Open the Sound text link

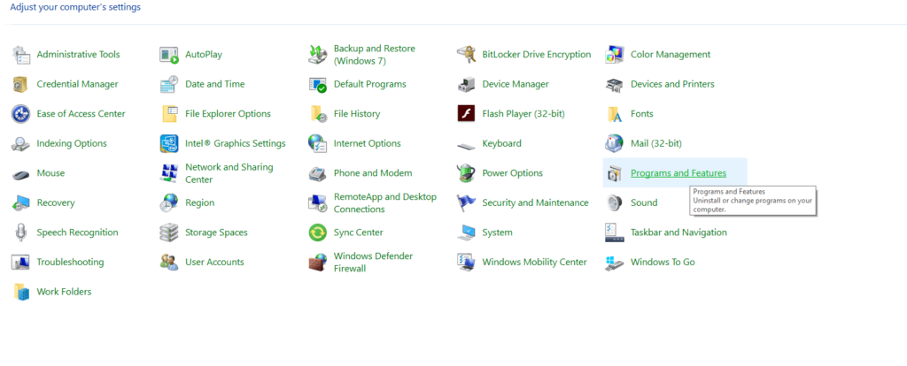[644, 202]
